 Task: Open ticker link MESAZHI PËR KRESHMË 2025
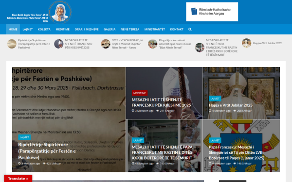point(78,44)
